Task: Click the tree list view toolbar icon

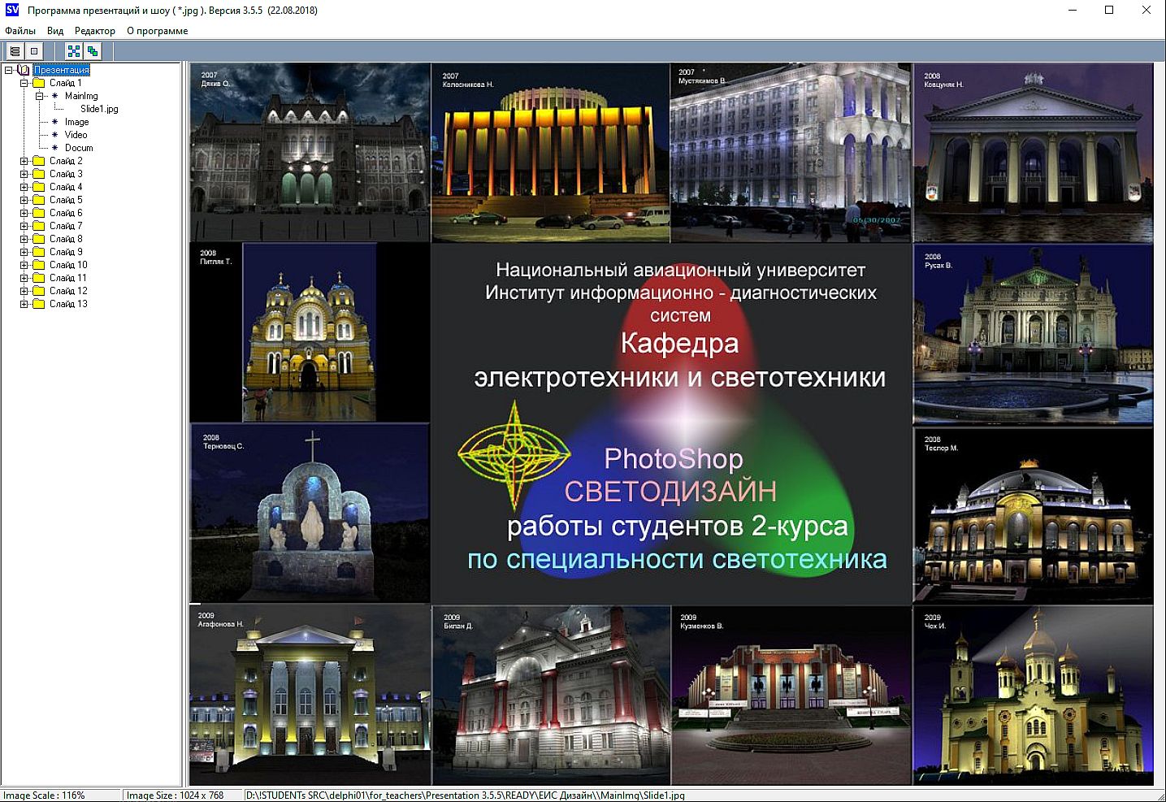Action: click(15, 51)
